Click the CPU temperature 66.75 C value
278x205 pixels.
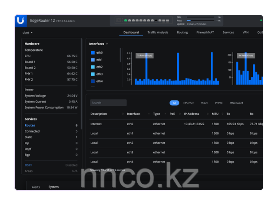(72, 56)
